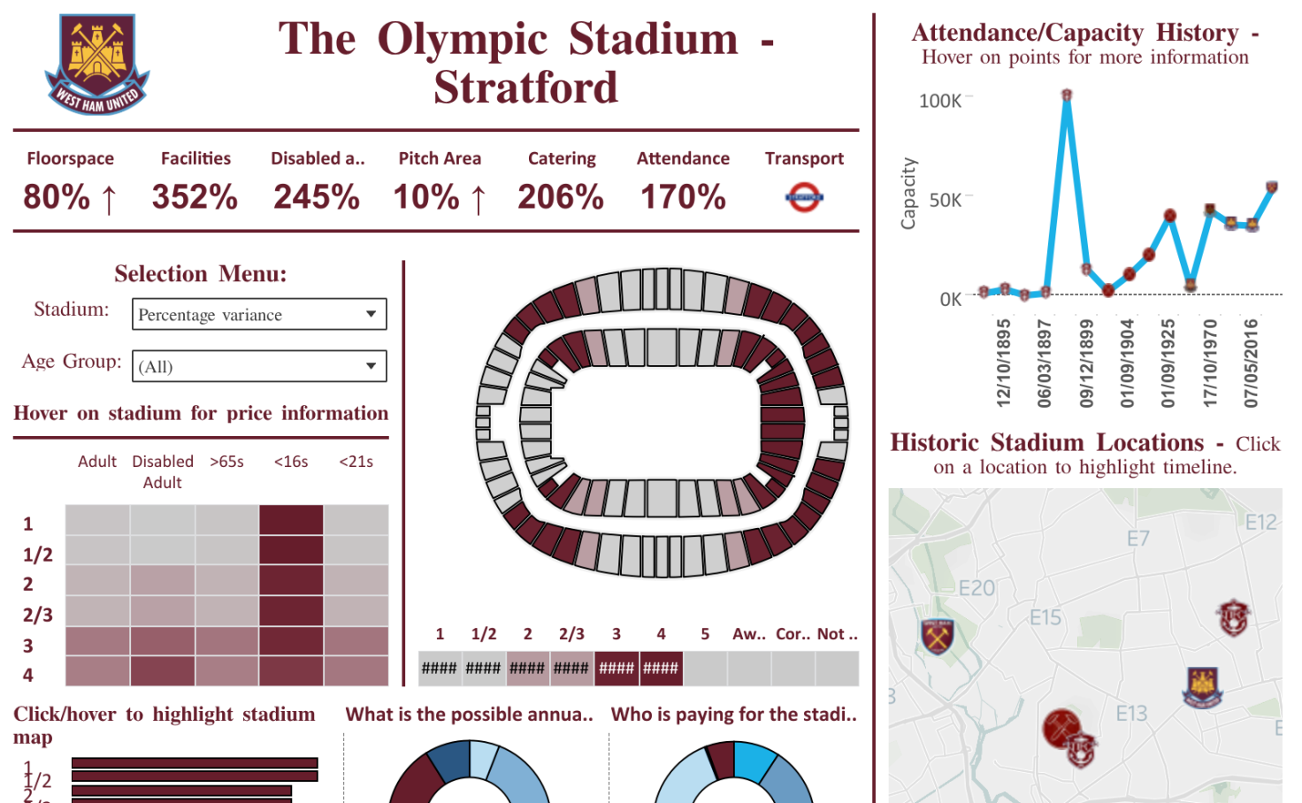Select the "3" price band legend cell

point(617,669)
